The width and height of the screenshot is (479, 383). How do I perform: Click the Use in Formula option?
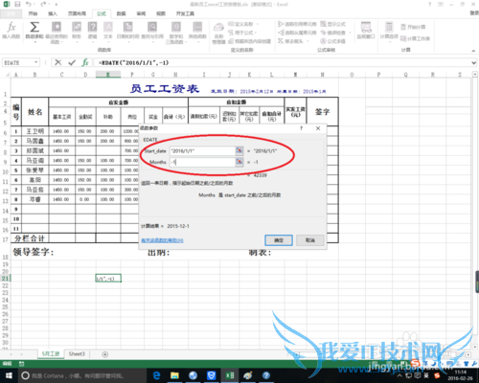242,33
